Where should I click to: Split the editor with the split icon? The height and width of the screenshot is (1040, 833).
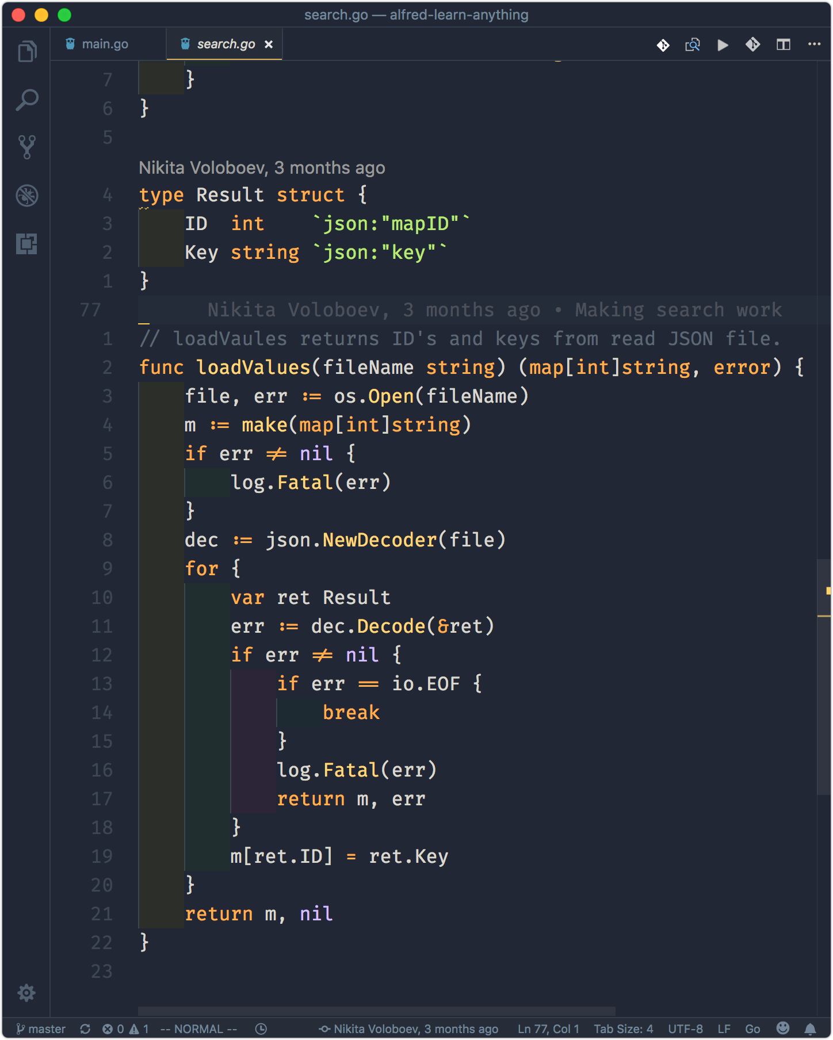pos(784,45)
